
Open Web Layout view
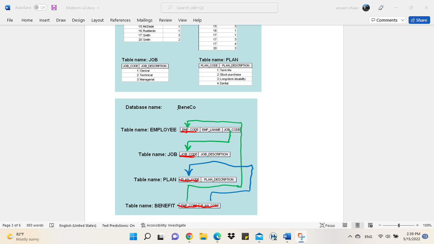tap(370, 225)
